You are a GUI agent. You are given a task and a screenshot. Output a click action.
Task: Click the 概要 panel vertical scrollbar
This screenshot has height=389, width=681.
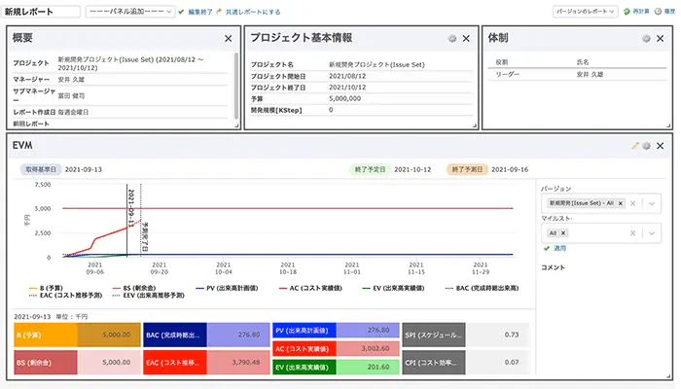pos(236,86)
